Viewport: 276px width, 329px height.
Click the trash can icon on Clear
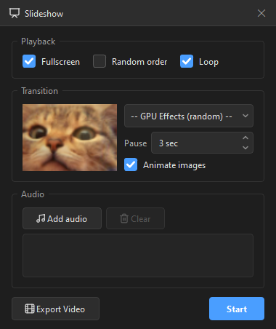pyautogui.click(x=124, y=218)
